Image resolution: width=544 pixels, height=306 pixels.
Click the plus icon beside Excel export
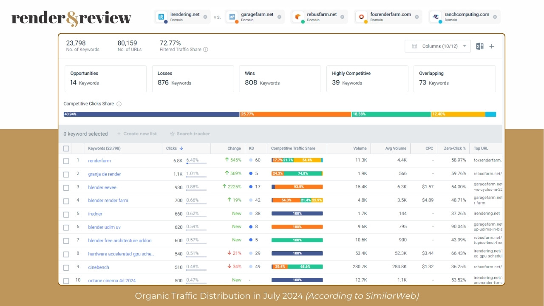click(492, 46)
